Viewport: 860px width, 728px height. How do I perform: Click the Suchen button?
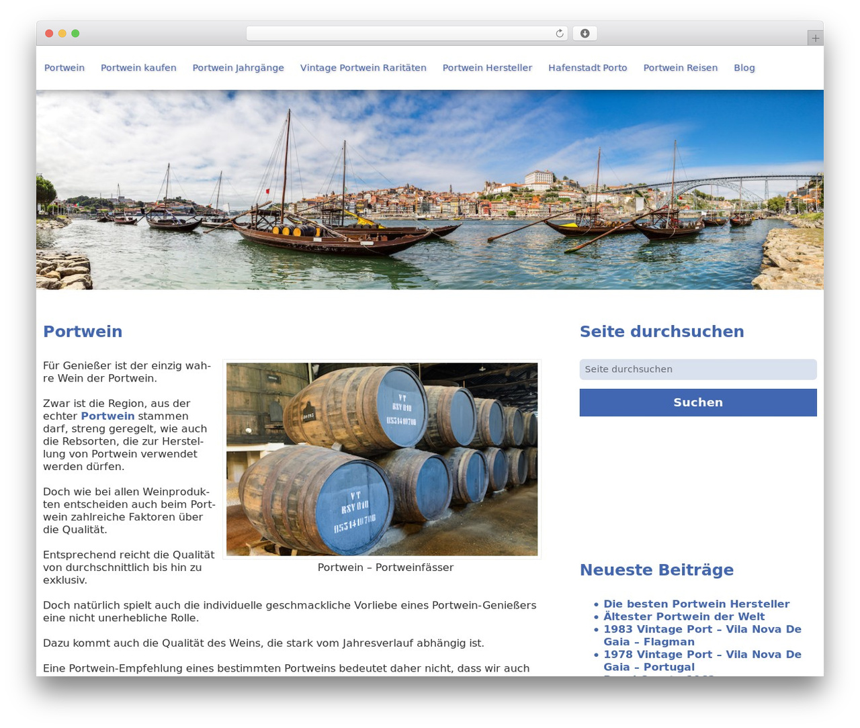point(698,402)
